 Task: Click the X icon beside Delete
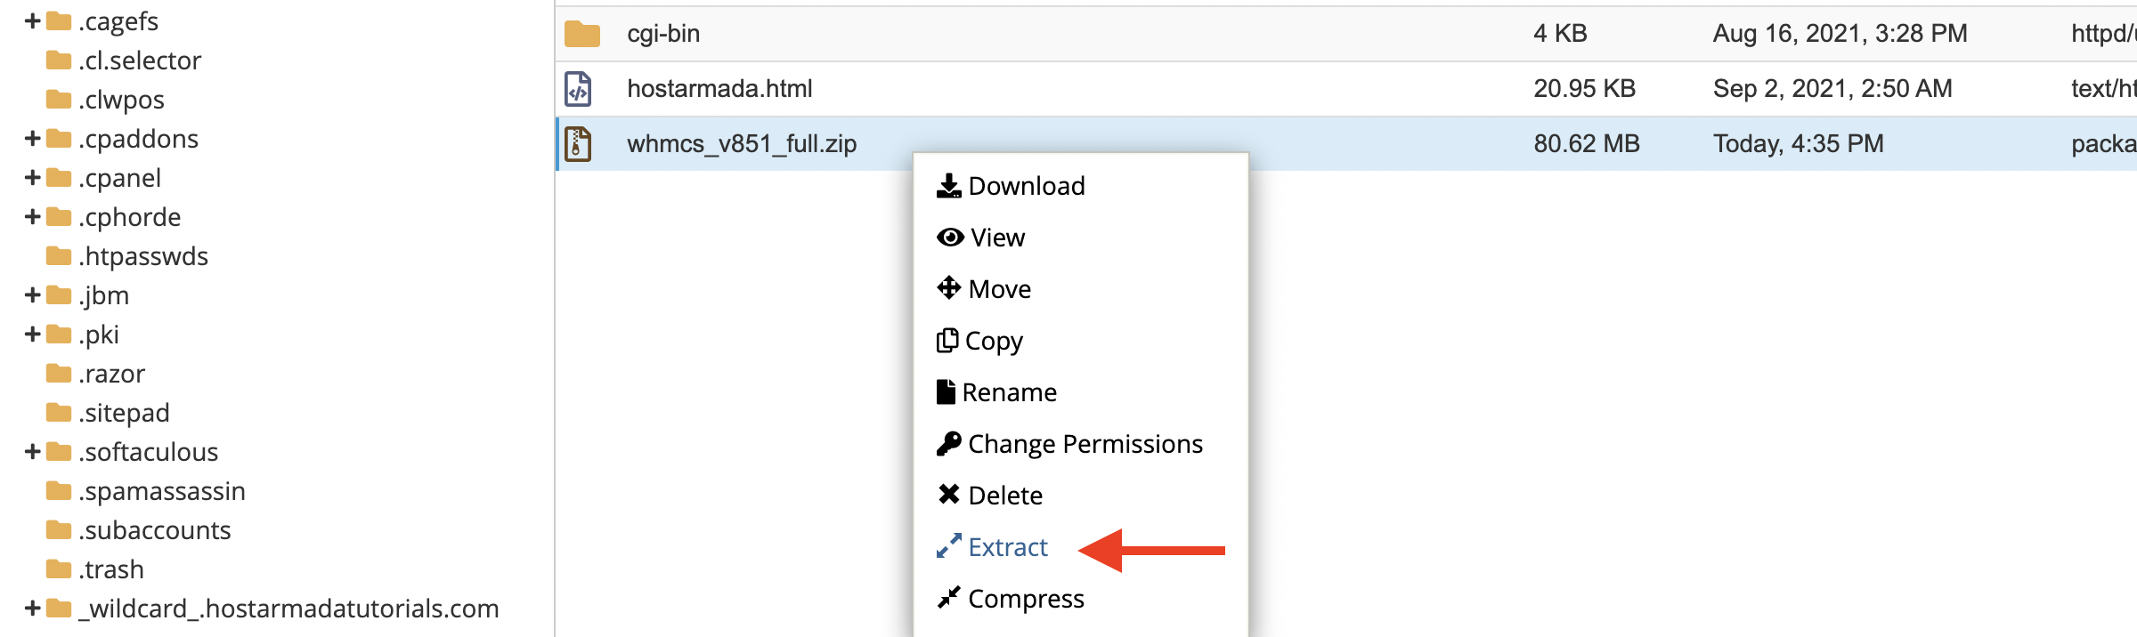coord(948,495)
